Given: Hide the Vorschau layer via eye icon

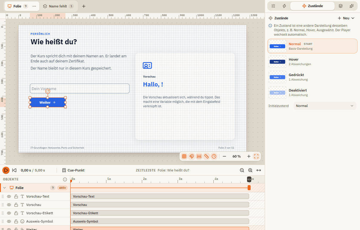Looking at the screenshot, I should pos(9,205).
